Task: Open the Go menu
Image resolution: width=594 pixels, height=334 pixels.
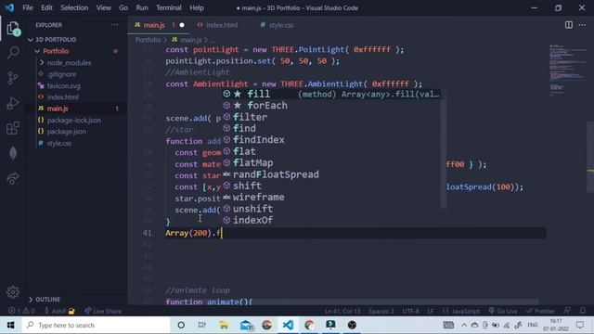Action: click(x=123, y=7)
